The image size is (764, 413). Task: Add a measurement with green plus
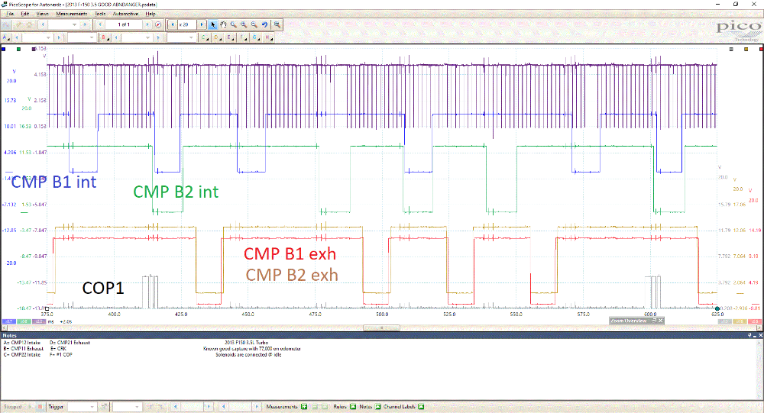coord(303,406)
